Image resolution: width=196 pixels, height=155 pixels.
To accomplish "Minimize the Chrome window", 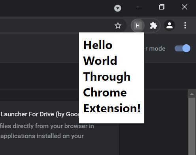I will 139,7.
